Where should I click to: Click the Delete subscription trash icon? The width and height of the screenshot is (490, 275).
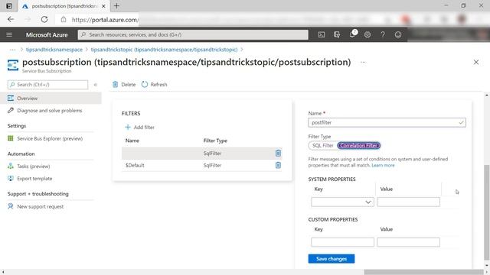116,85
